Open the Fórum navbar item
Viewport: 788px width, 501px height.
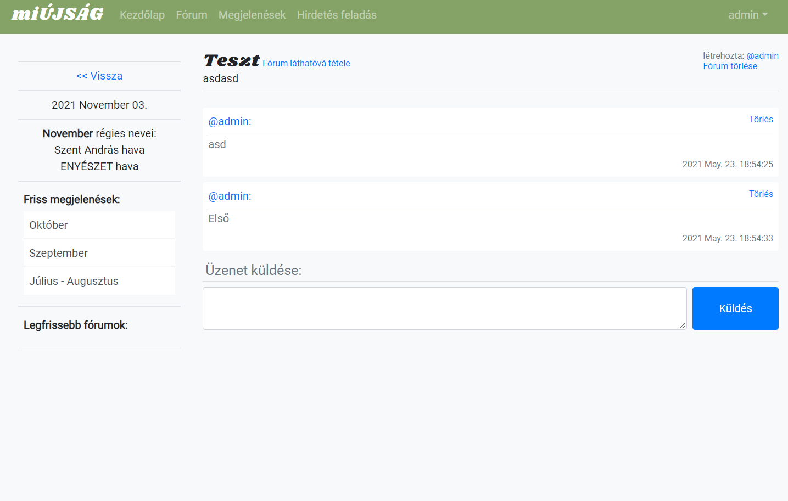tap(192, 15)
